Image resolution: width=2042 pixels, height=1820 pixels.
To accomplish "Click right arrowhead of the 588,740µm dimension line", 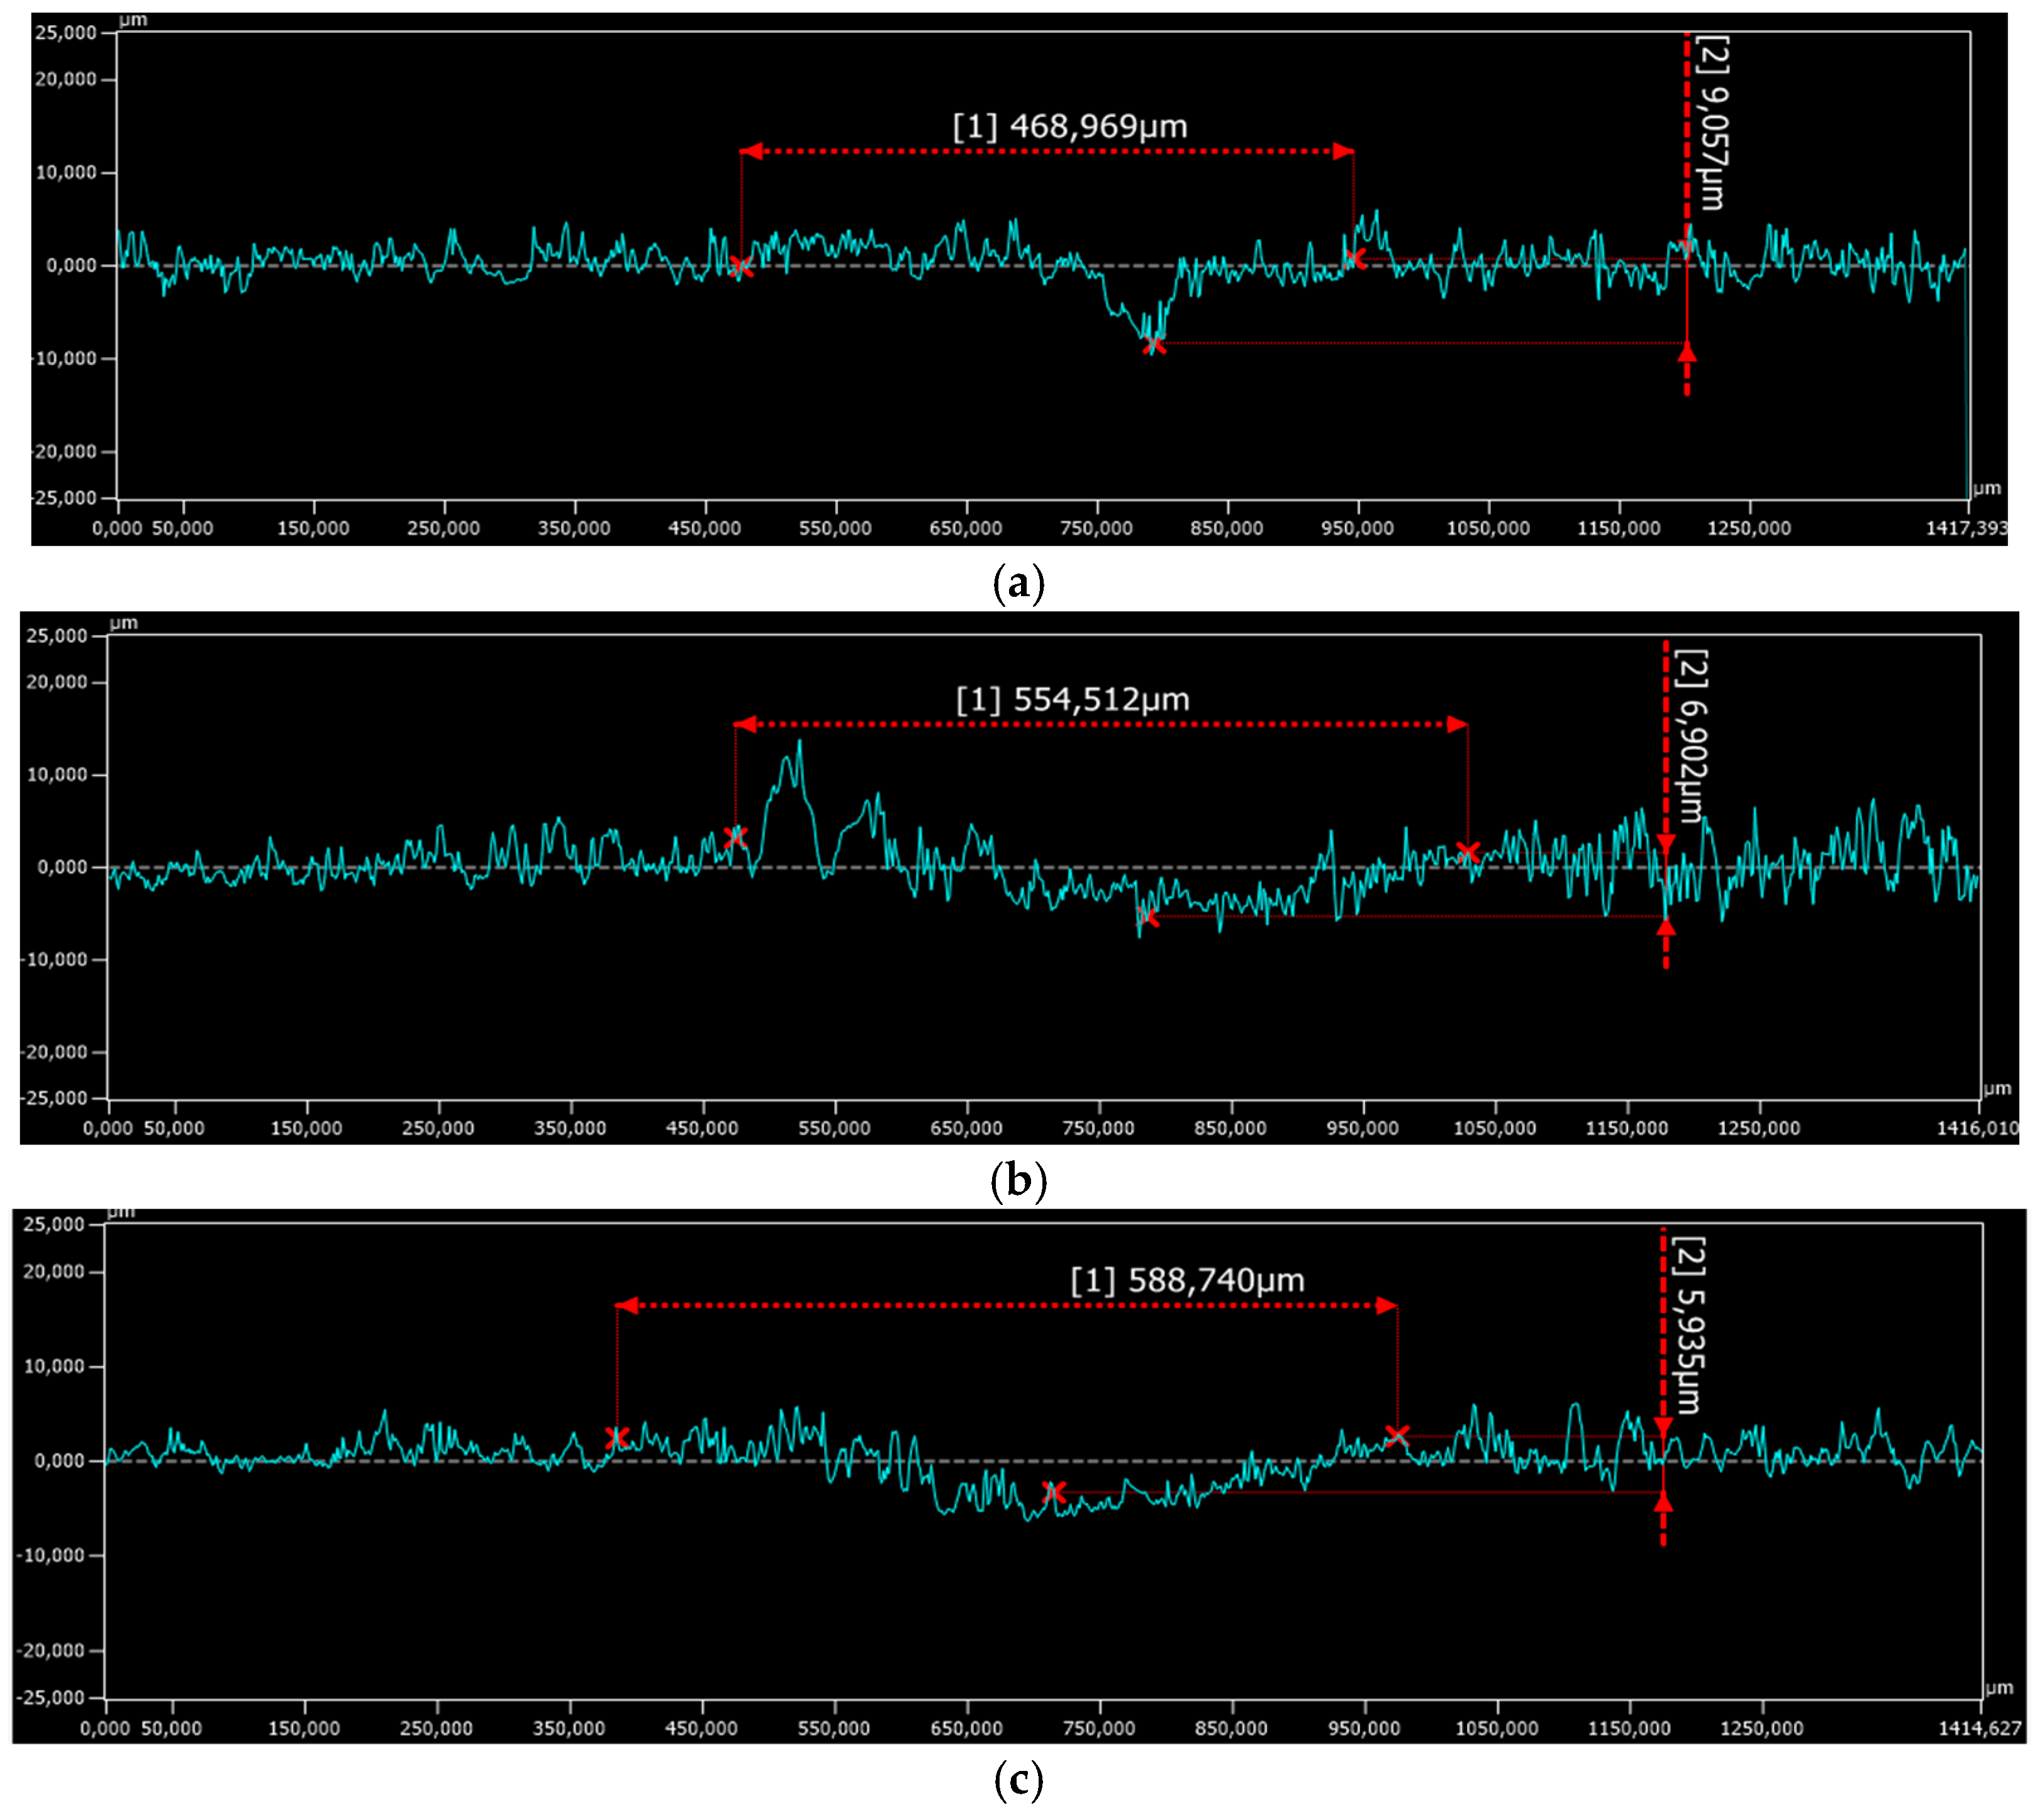I will 1386,1306.
